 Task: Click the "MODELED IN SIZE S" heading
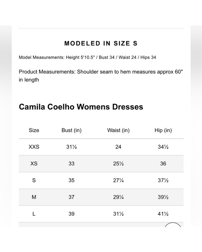click(101, 43)
